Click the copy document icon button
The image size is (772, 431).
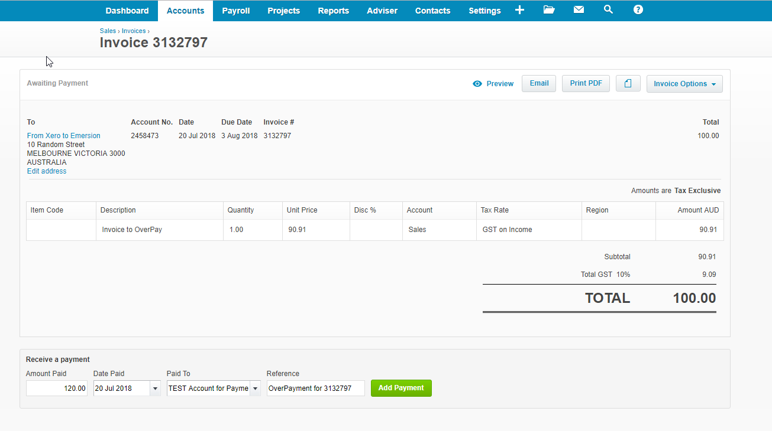[x=628, y=84]
